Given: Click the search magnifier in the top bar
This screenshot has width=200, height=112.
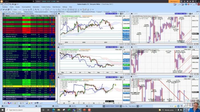Looking at the screenshot, I should pos(33,1).
